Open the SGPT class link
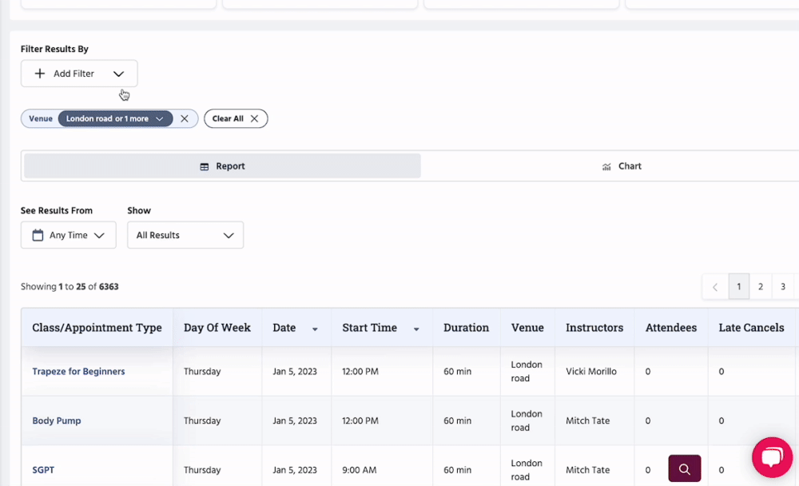This screenshot has height=486, width=799. 43,470
